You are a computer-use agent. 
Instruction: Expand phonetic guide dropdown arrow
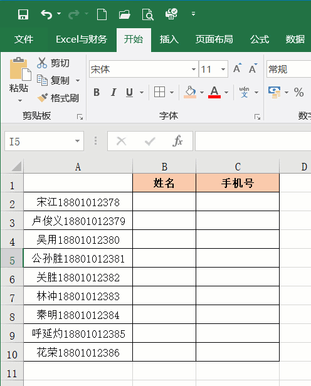[x=256, y=93]
